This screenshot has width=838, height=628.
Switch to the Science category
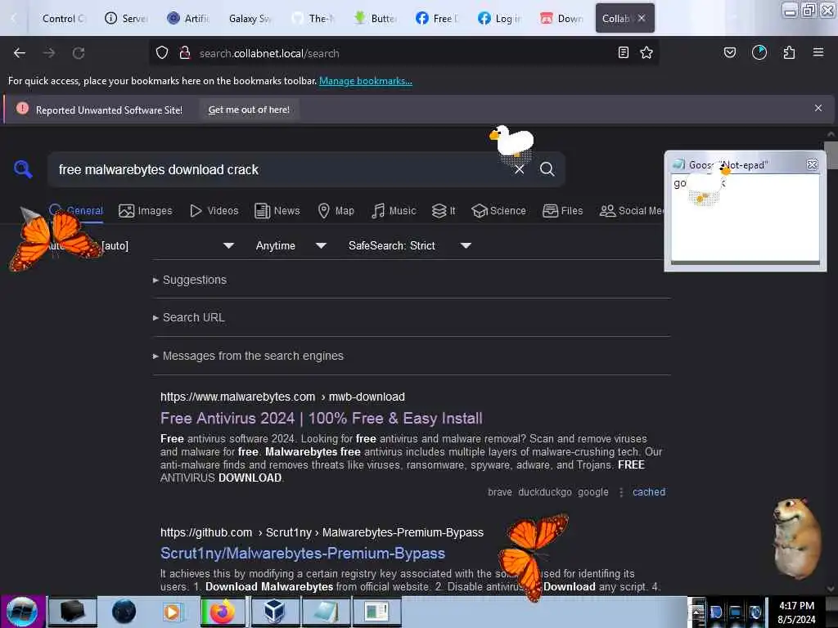point(499,210)
